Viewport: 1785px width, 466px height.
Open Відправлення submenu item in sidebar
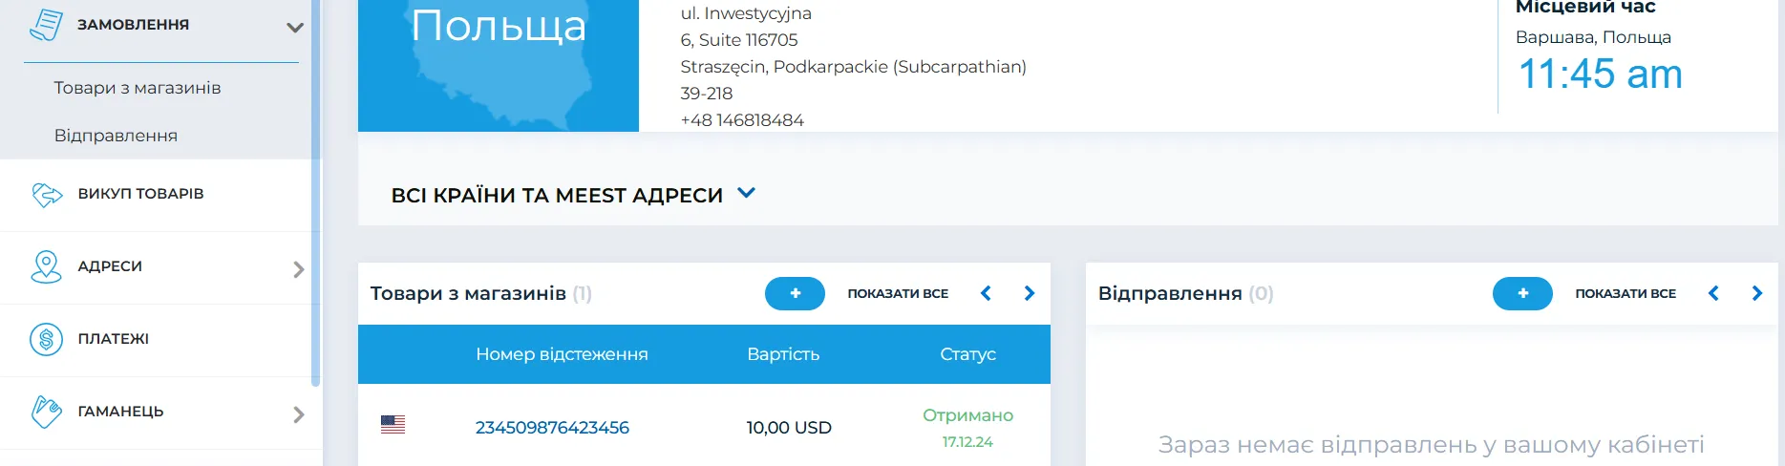[x=116, y=136]
